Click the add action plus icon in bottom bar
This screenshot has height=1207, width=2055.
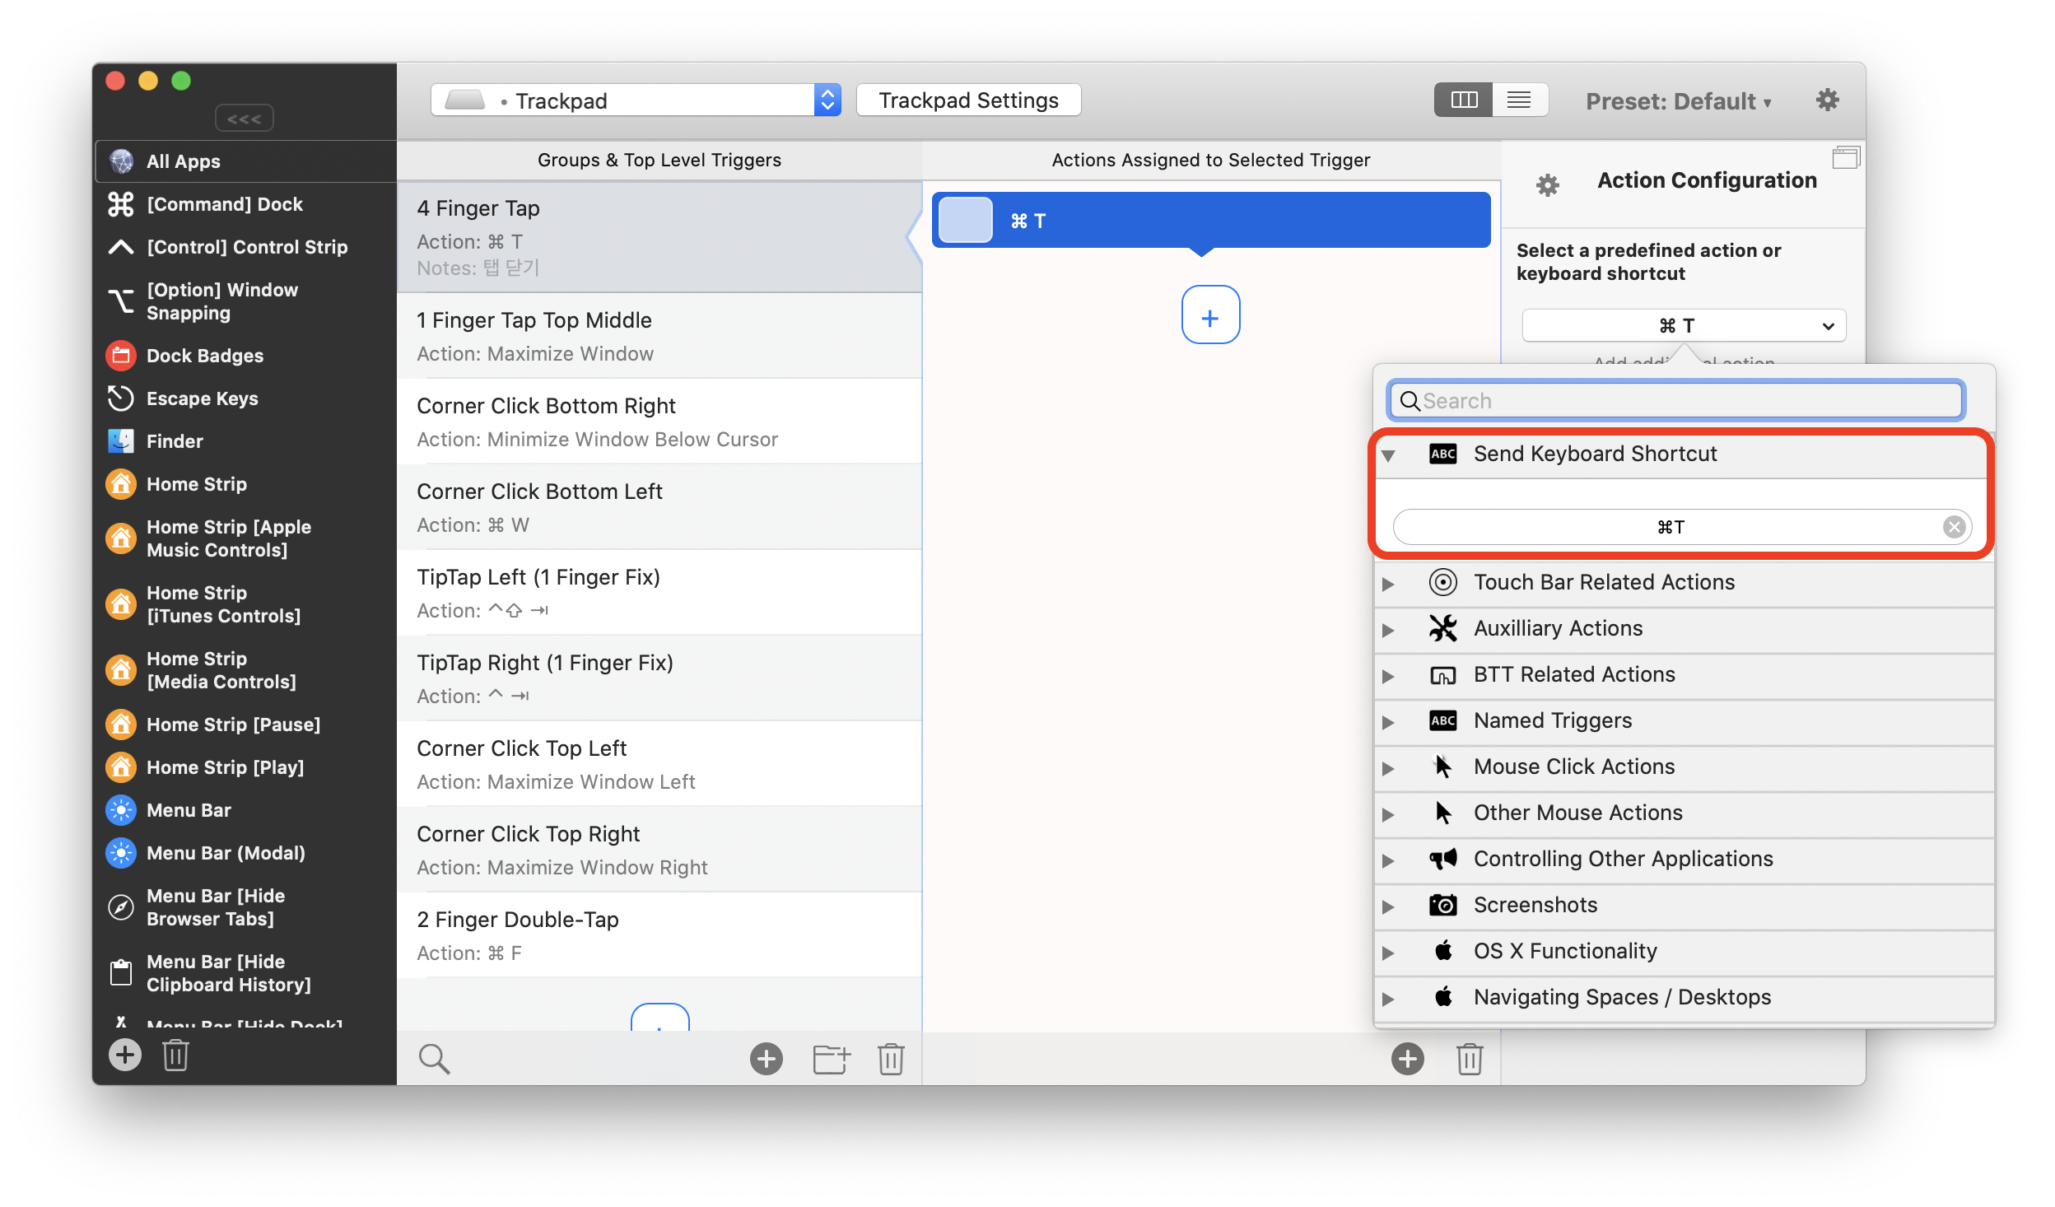click(1407, 1059)
